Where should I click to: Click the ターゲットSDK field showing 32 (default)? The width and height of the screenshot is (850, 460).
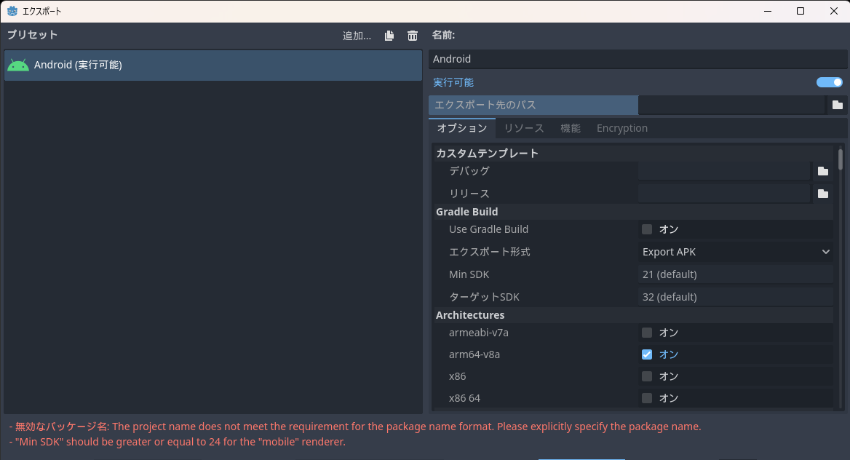[x=736, y=297]
